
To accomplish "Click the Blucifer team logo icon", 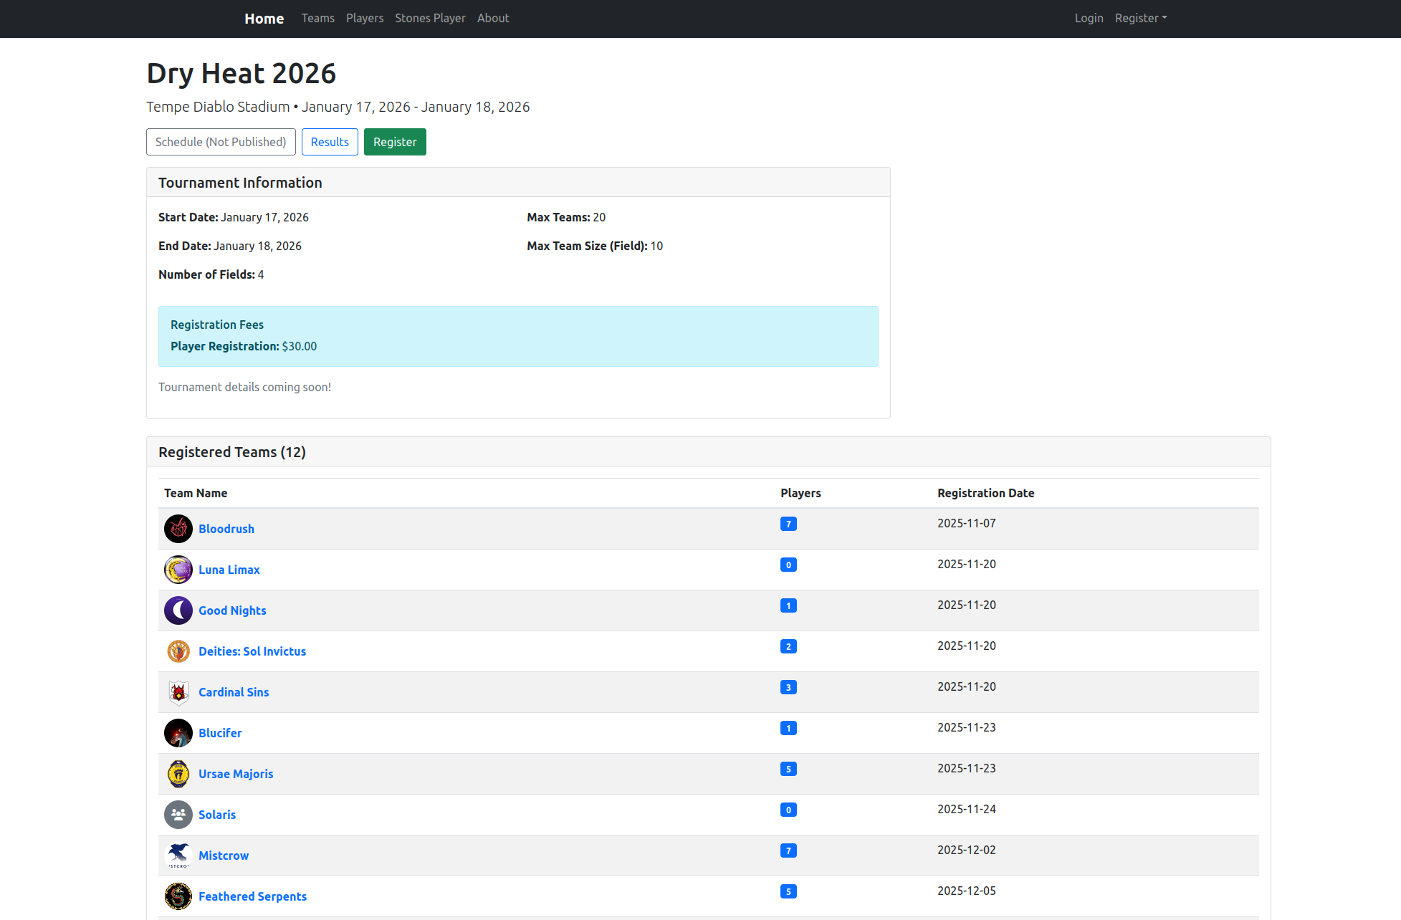I will tap(178, 733).
